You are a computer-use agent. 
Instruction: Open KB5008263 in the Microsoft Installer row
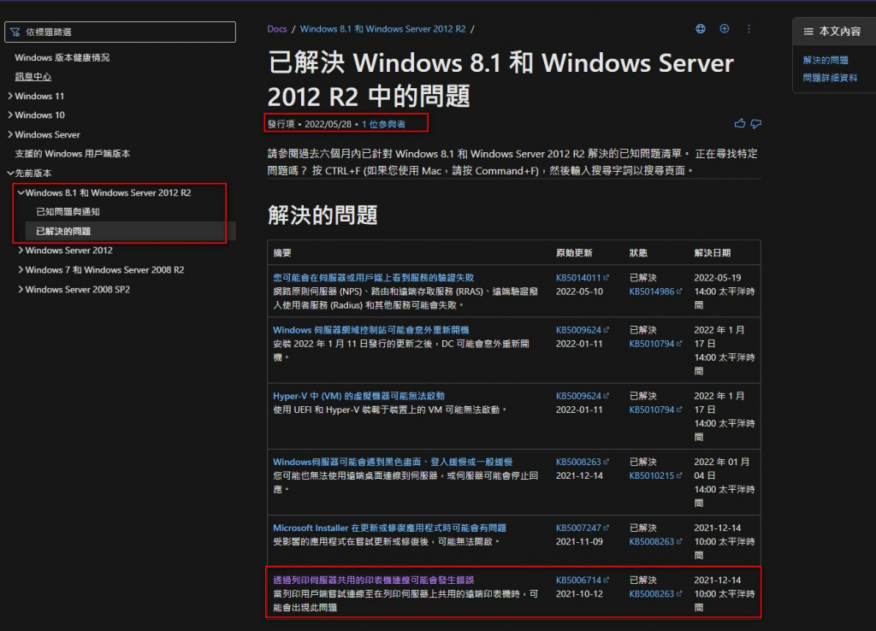coord(655,542)
